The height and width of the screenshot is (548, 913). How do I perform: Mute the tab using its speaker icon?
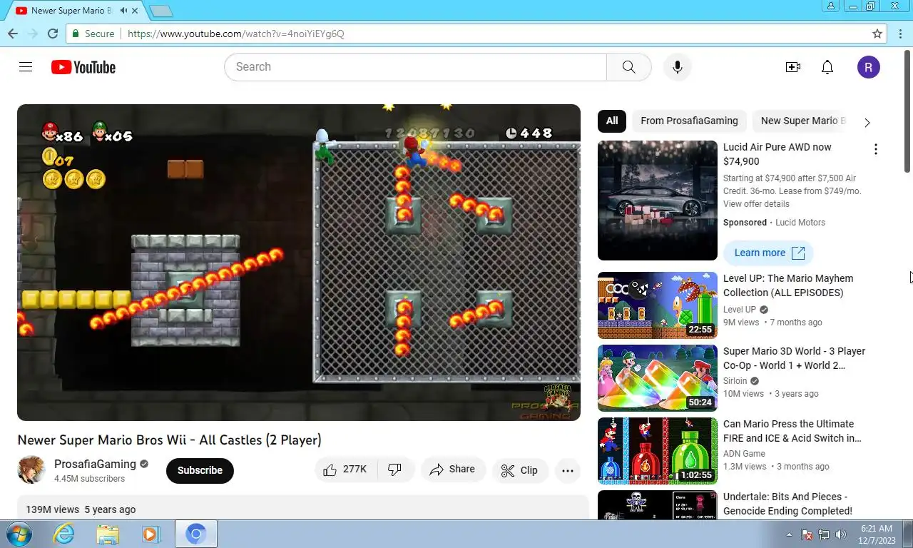click(124, 11)
